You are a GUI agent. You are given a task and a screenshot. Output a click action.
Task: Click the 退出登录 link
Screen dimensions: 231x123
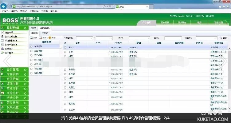tap(209, 16)
